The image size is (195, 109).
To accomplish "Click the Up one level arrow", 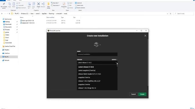I will pyautogui.click(x=9, y=14).
